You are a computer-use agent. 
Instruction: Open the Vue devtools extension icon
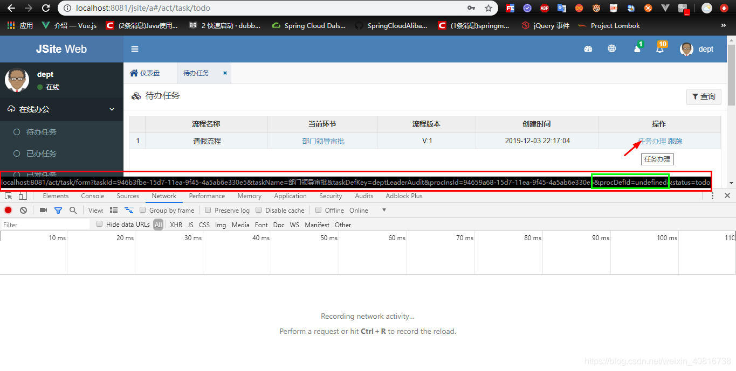click(x=665, y=8)
